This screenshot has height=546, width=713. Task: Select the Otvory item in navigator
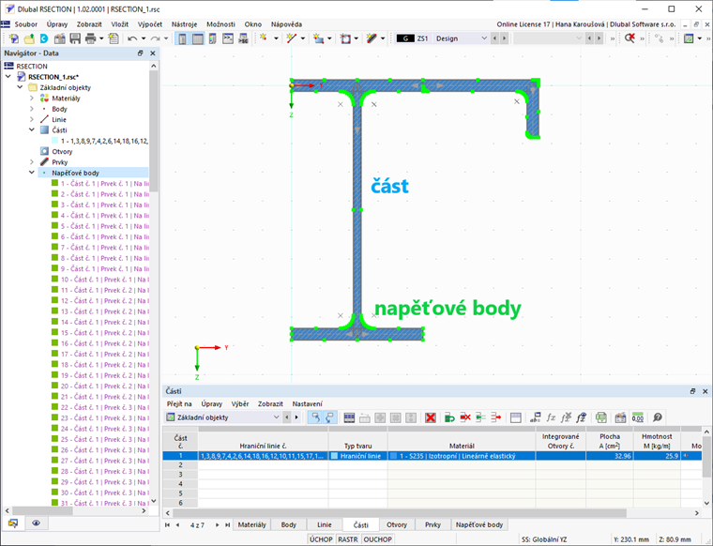click(x=62, y=151)
